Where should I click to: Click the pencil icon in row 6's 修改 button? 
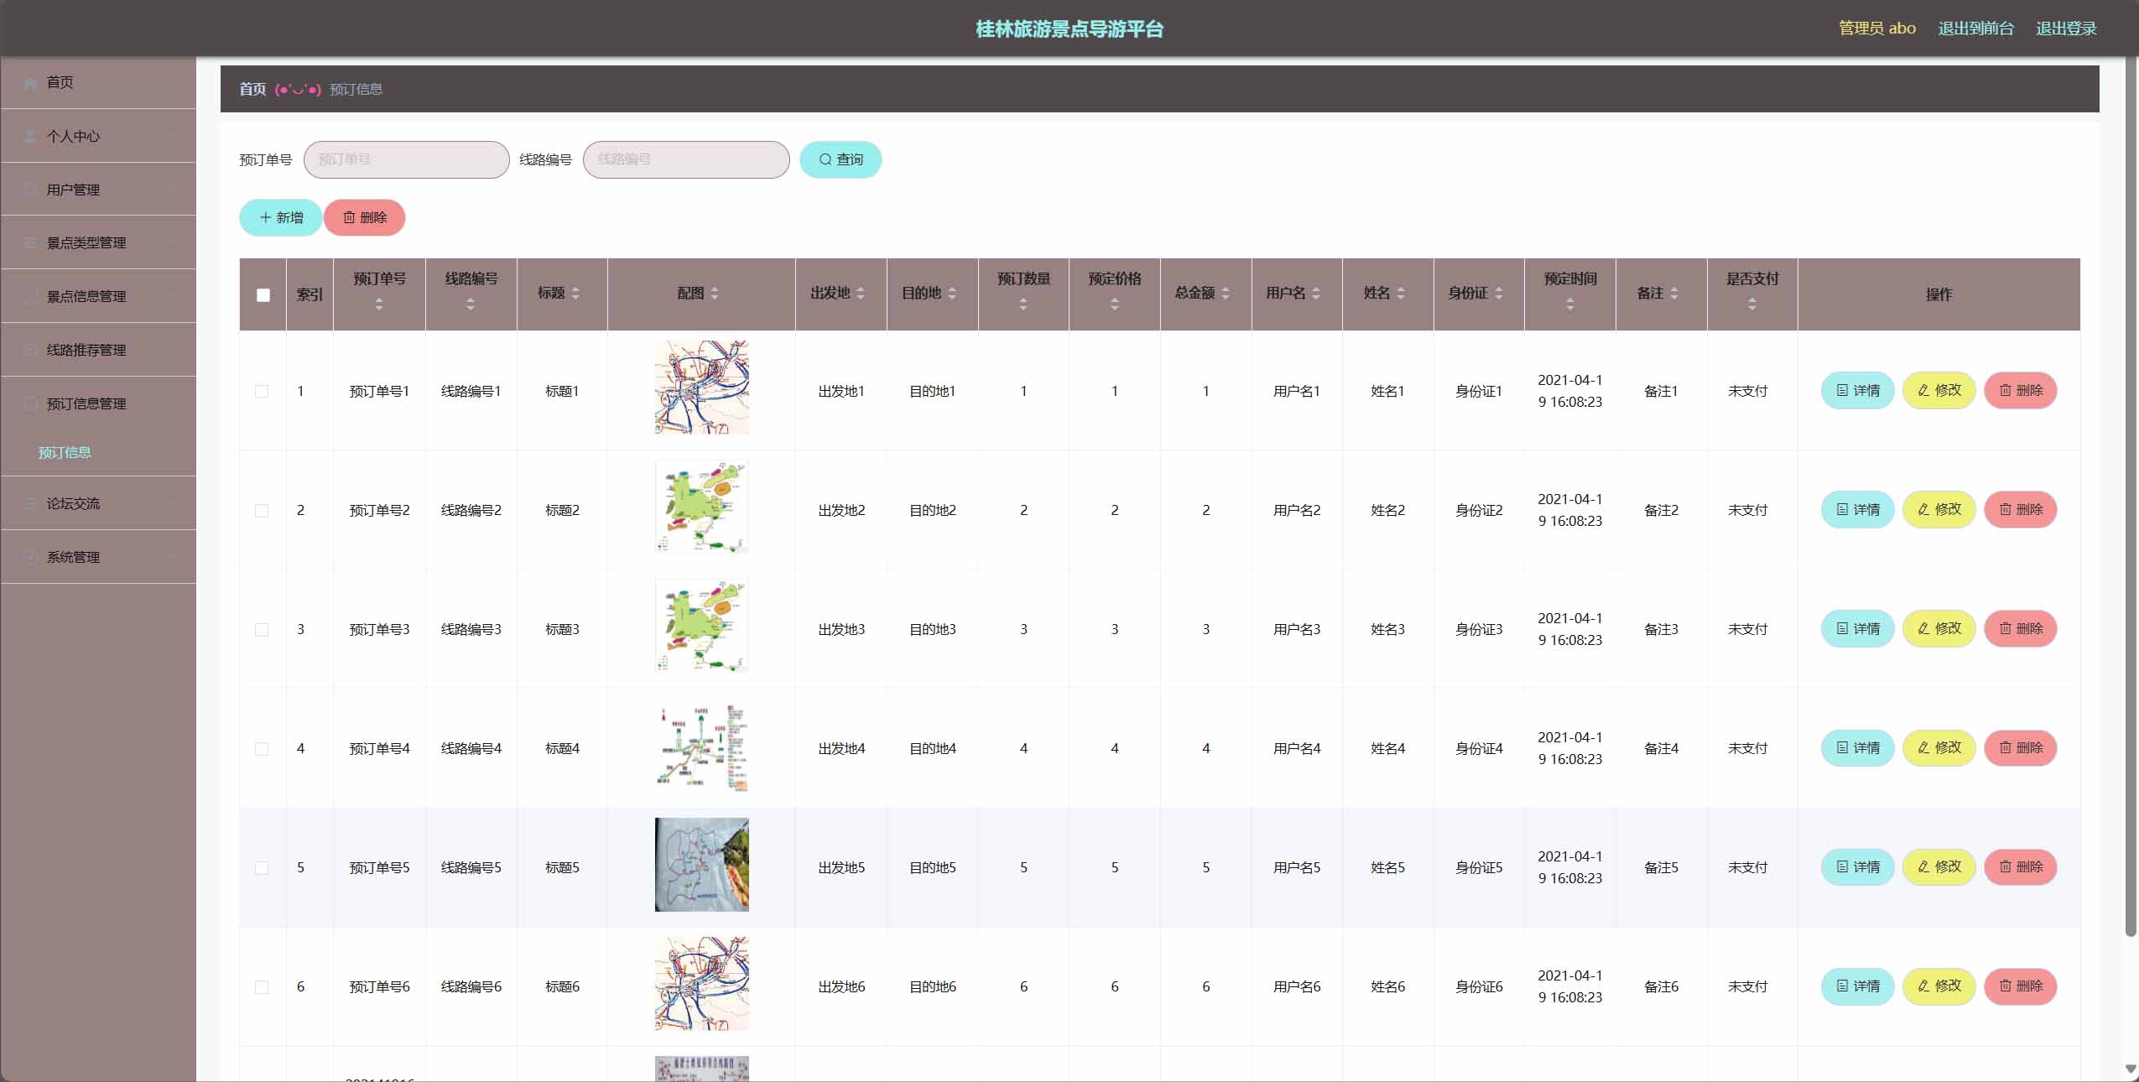[1923, 986]
